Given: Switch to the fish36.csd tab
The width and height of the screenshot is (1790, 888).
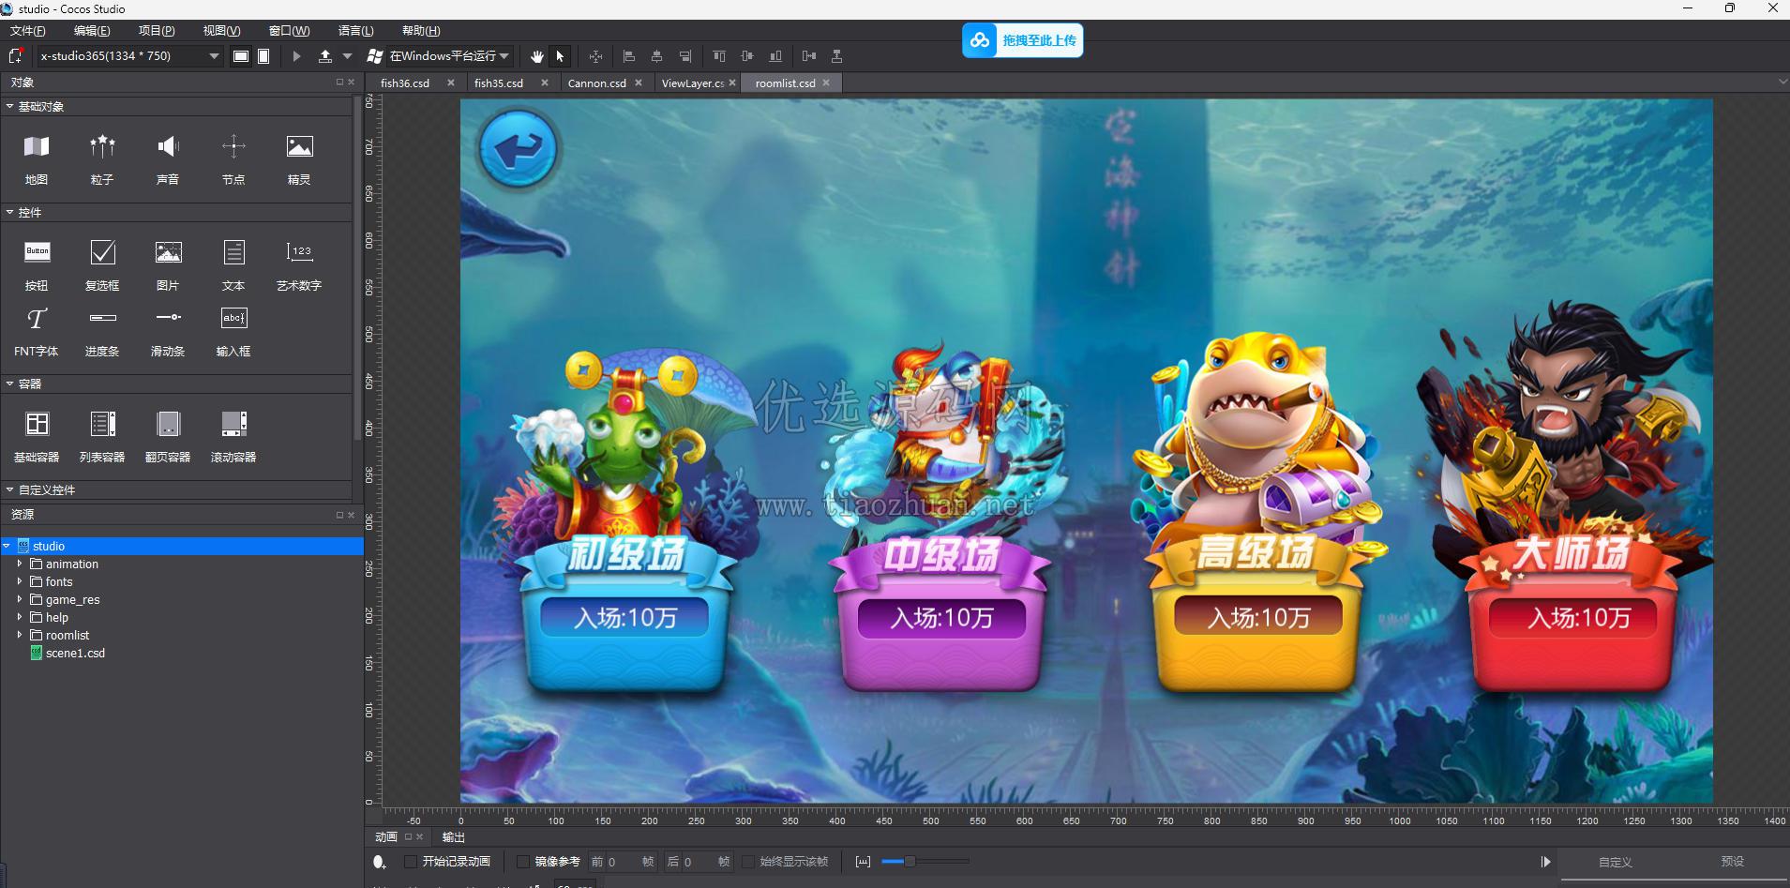Looking at the screenshot, I should pyautogui.click(x=405, y=83).
